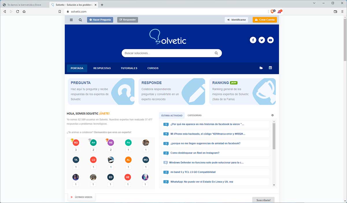Select user avatar AH
The height and width of the screenshot is (203, 347).
point(93,143)
